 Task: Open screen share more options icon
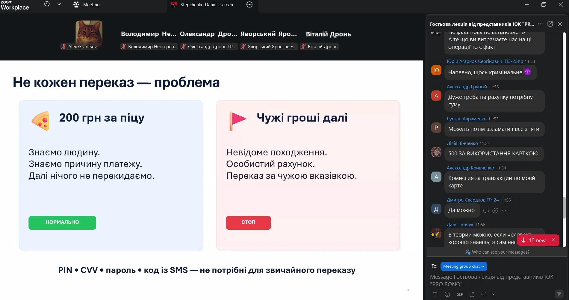(249, 4)
